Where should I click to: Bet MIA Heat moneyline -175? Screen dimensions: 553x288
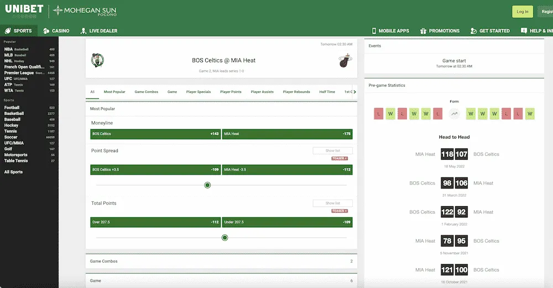287,134
